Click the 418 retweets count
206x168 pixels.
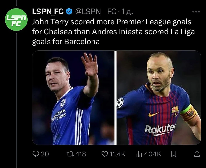pyautogui.click(x=81, y=154)
